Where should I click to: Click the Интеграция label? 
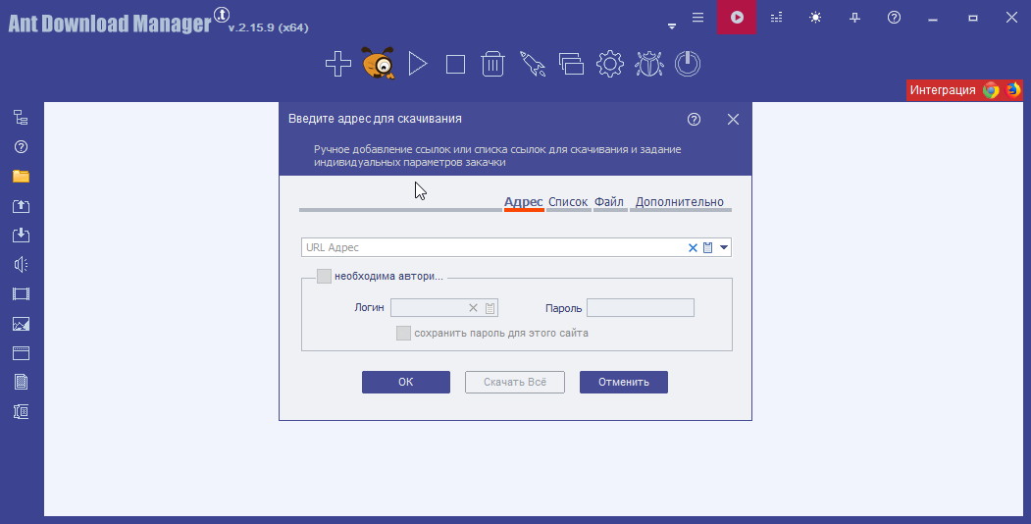point(943,90)
